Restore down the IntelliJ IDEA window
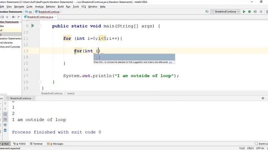 pos(261,2)
